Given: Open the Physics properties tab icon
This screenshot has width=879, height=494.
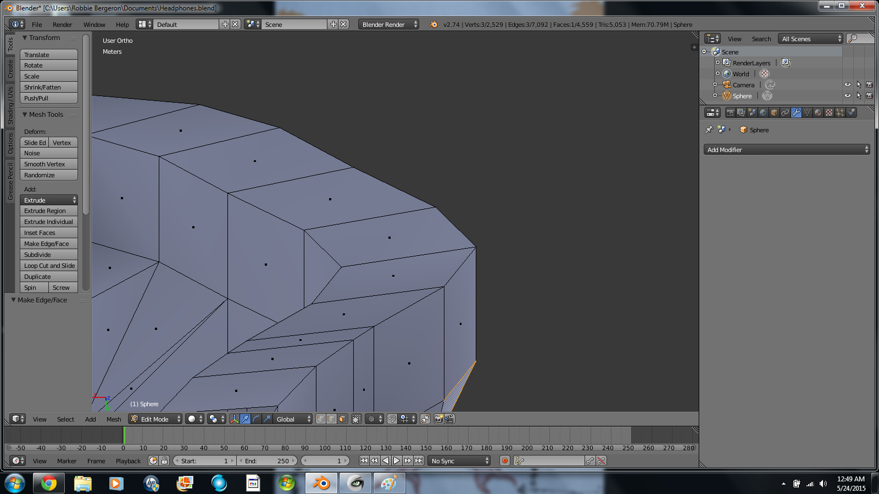Looking at the screenshot, I should click(x=851, y=113).
